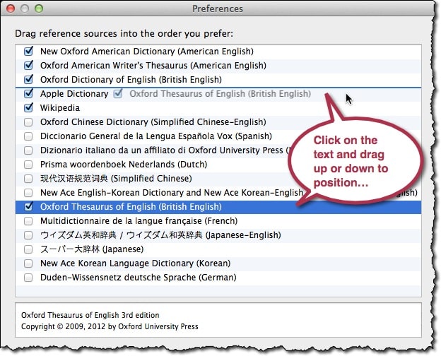Enable New Ace Korean Language Dictionary checkbox

click(28, 263)
